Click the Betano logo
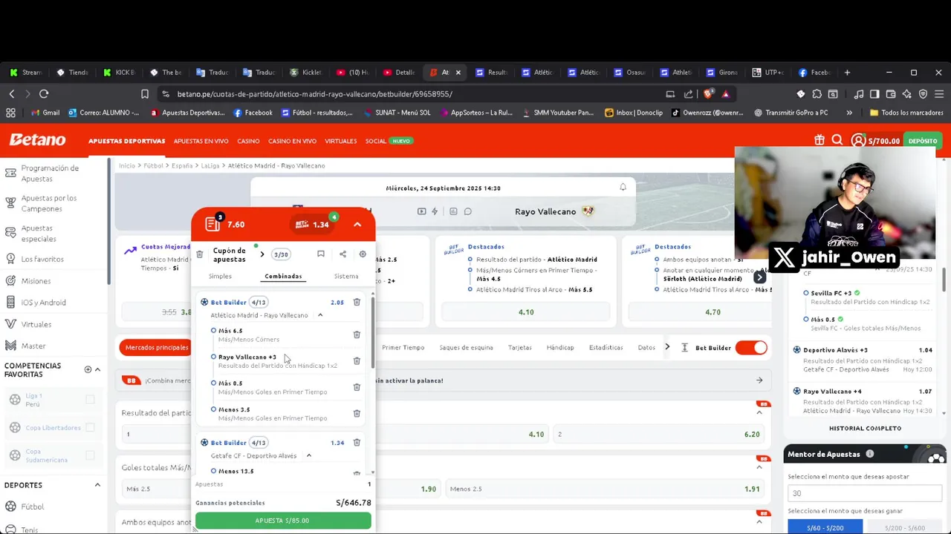Screen dimensions: 951x534 tap(37, 140)
